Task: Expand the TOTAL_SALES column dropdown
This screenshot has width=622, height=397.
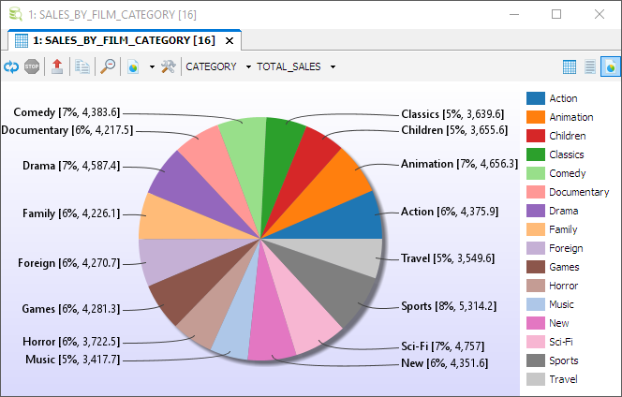Action: tap(333, 67)
